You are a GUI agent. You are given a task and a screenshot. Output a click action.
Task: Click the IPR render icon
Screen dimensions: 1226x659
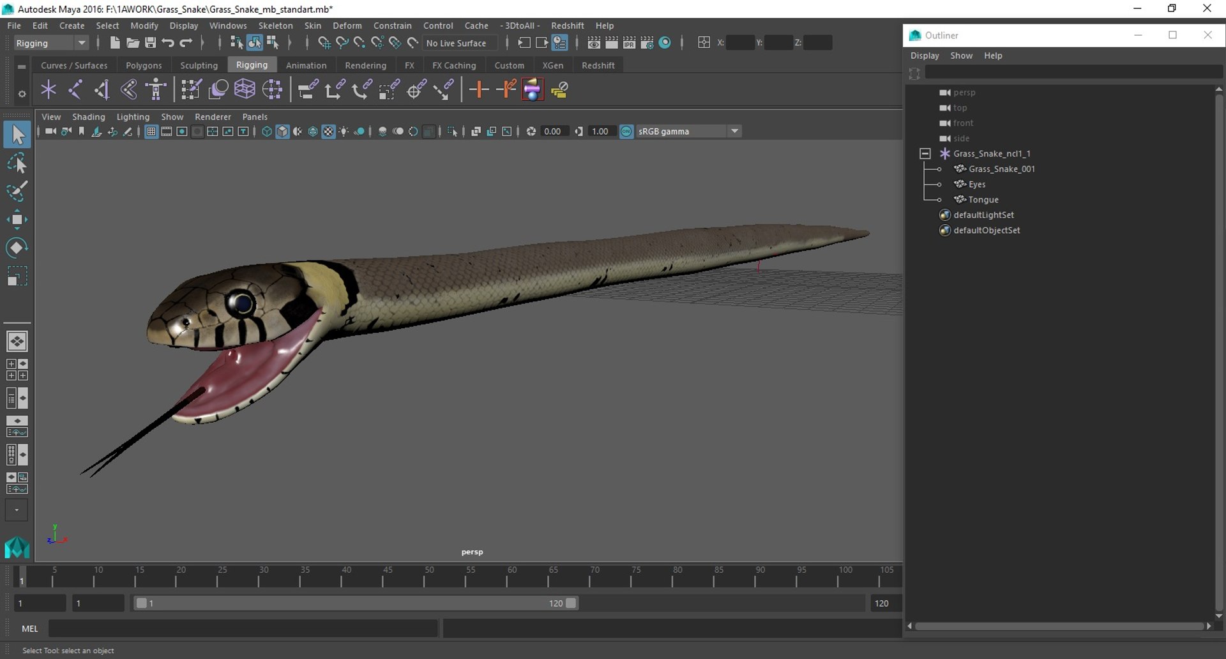pos(629,43)
